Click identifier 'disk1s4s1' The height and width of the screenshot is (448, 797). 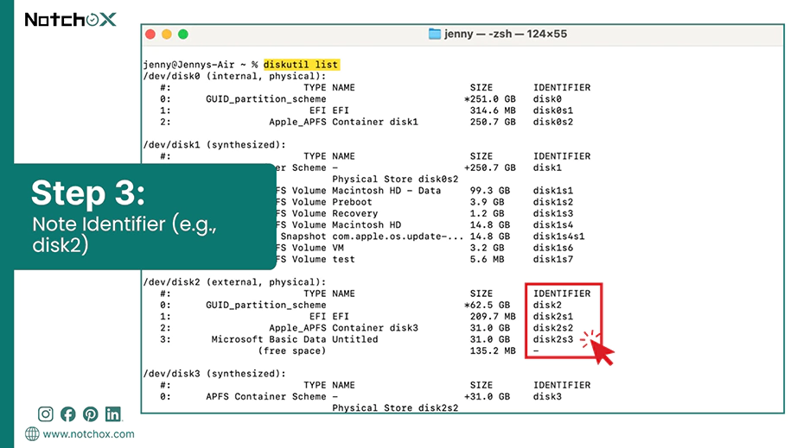[559, 237]
